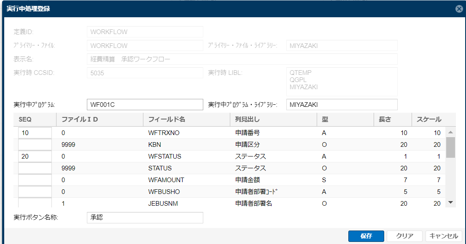Select the SEQ box for KBN row
466x244 pixels.
click(x=35, y=145)
